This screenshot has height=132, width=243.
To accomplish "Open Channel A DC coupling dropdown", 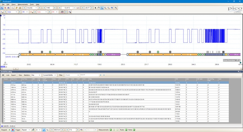I will click(x=25, y=12).
